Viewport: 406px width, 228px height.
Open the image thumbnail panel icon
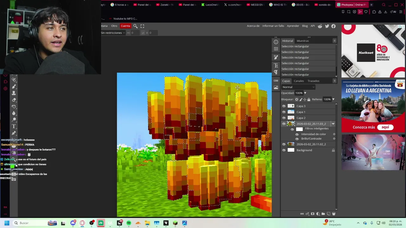click(x=276, y=87)
